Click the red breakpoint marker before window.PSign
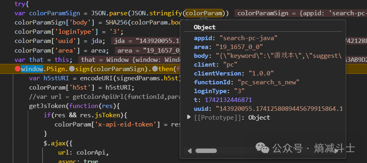Viewport: 367px width, 163px height. coord(17,69)
